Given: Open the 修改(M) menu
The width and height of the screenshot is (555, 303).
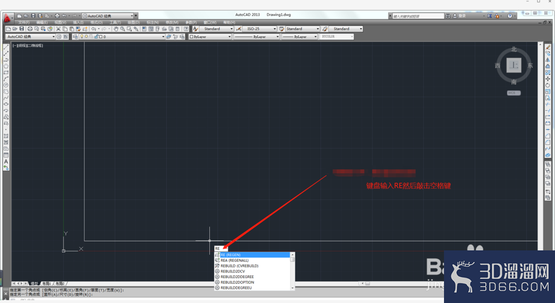Looking at the screenshot, I should tap(172, 22).
